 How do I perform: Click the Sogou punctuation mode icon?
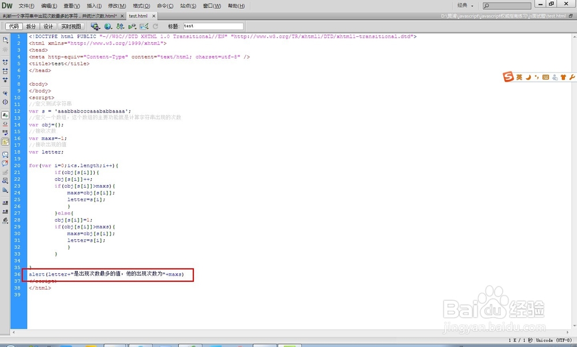[537, 77]
